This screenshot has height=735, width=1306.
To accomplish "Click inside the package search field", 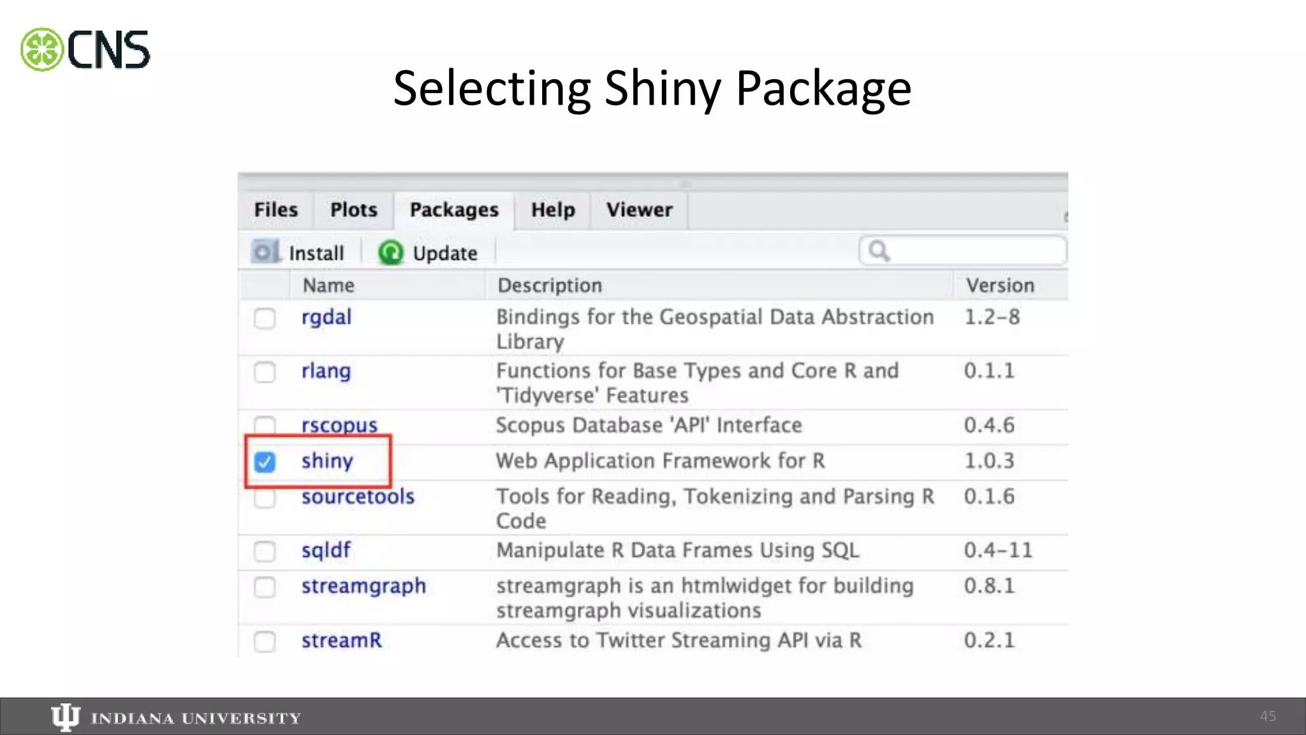I will 963,251.
